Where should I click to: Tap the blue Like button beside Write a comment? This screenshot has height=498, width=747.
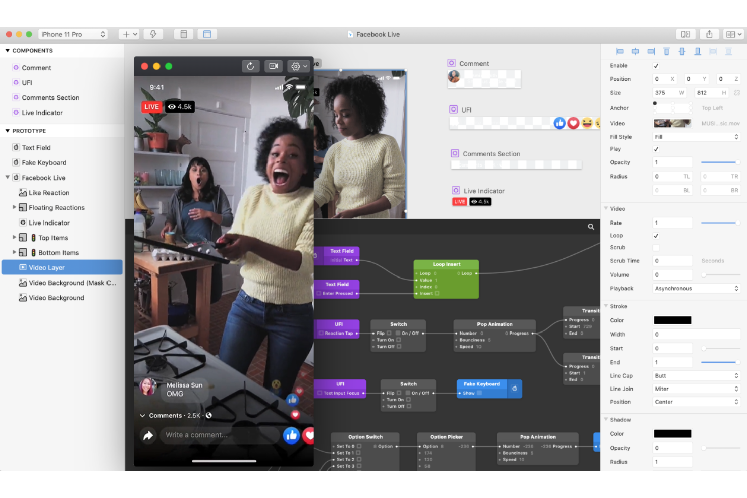pos(291,435)
